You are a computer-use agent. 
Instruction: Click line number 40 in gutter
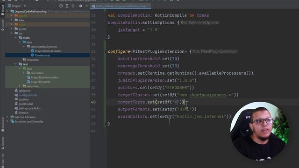[x=93, y=102]
